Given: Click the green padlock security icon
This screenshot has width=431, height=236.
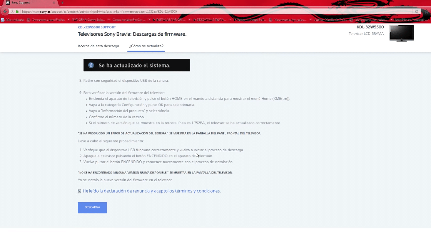Looking at the screenshot, I should pyautogui.click(x=17, y=12).
